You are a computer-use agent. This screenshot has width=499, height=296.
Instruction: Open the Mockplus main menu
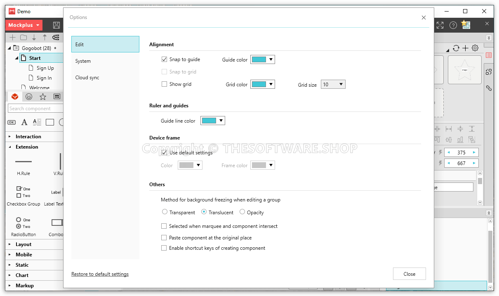[x=24, y=25]
